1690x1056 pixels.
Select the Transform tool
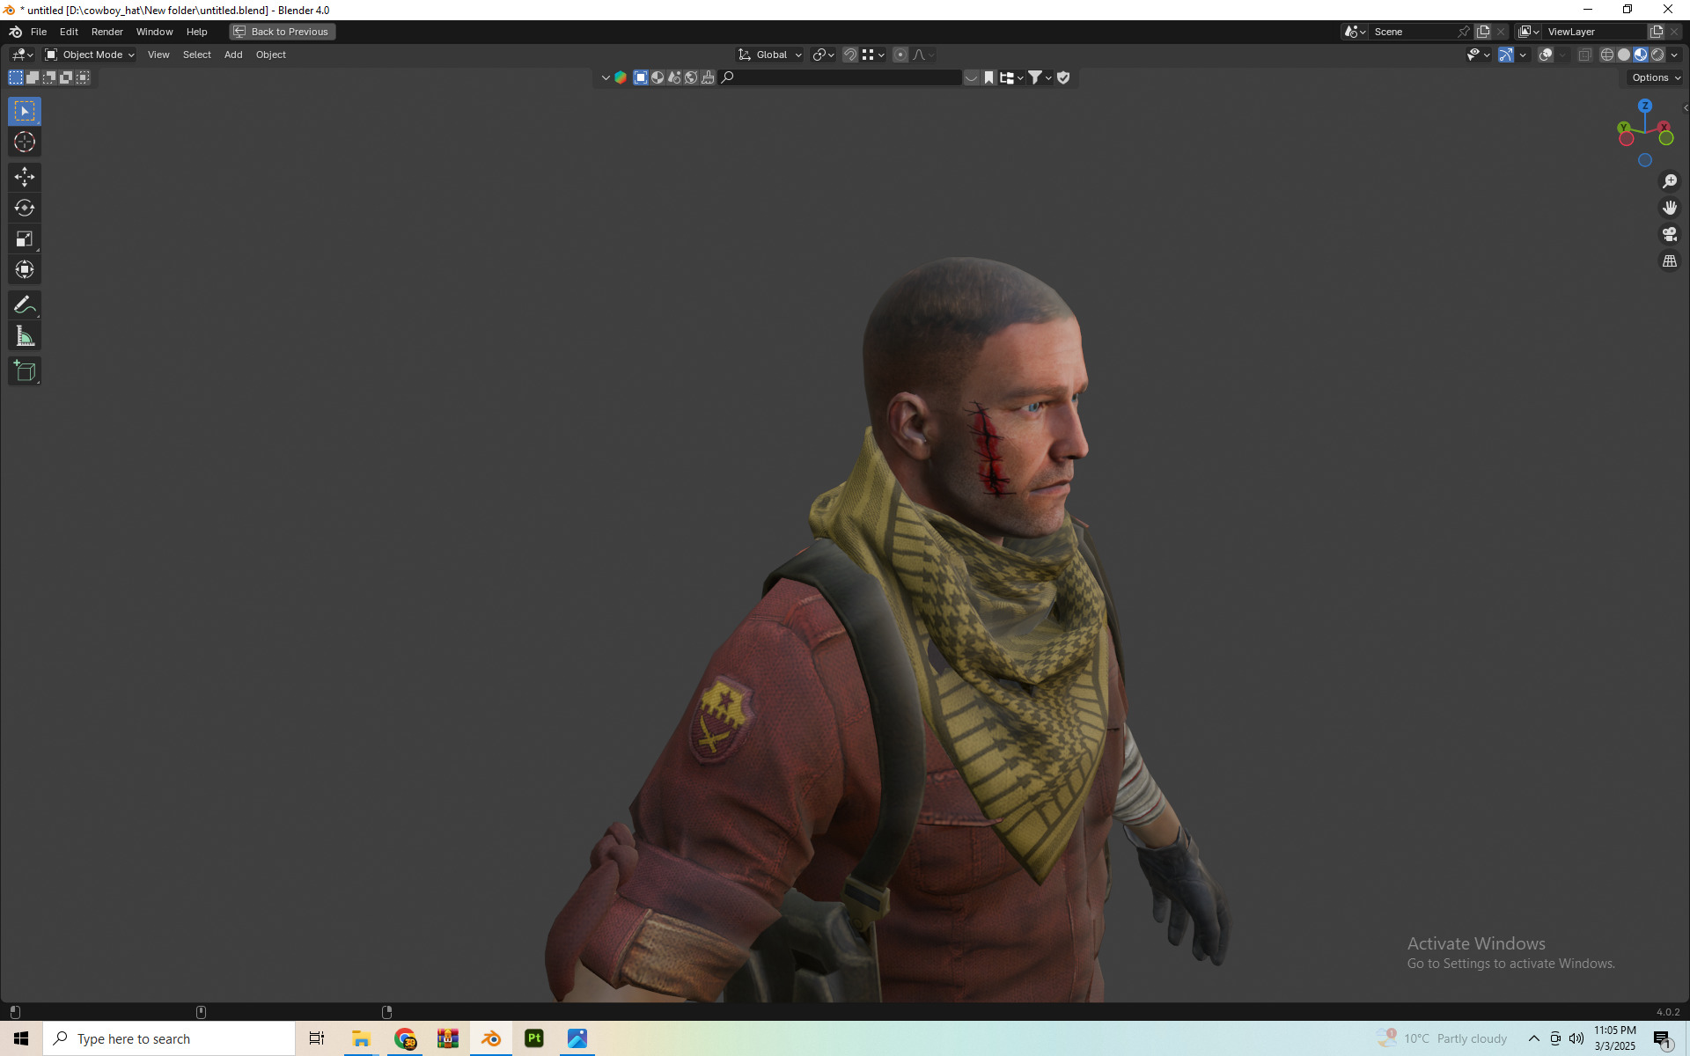(x=25, y=269)
